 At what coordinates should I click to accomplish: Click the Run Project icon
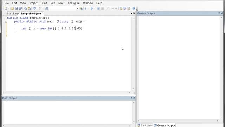click(92, 8)
